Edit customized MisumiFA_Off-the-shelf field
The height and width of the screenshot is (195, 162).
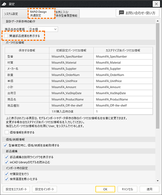pyautogui.click(x=123, y=106)
